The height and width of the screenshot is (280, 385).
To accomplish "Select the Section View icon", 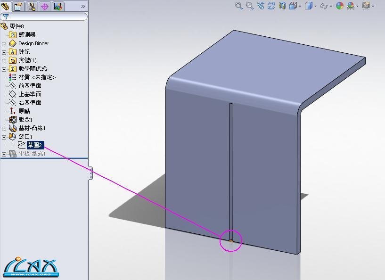I will tap(282, 6).
